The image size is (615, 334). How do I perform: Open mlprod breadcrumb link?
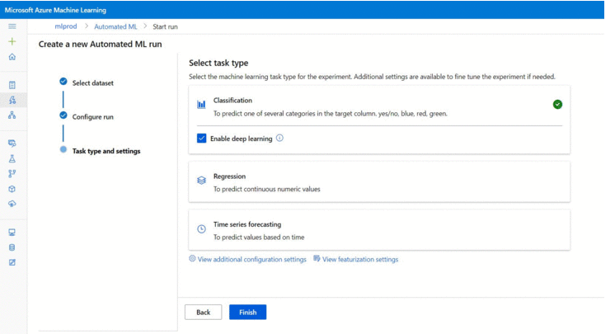[x=65, y=26]
